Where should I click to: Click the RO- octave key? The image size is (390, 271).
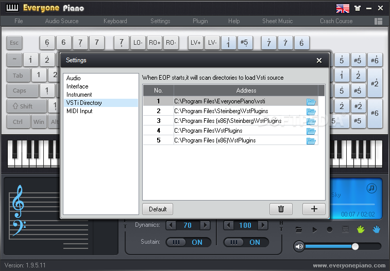171,43
